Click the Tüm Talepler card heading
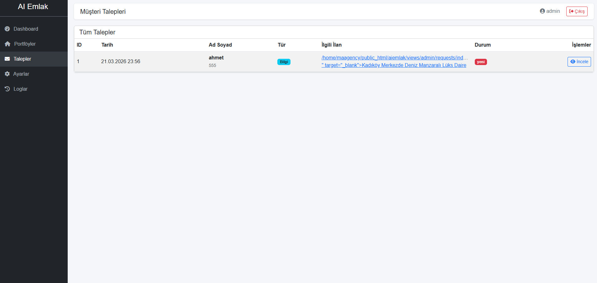Viewport: 597px width, 283px height. 97,32
